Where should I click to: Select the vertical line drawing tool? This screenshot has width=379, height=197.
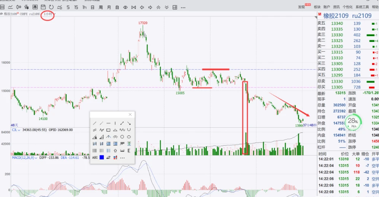point(115,123)
